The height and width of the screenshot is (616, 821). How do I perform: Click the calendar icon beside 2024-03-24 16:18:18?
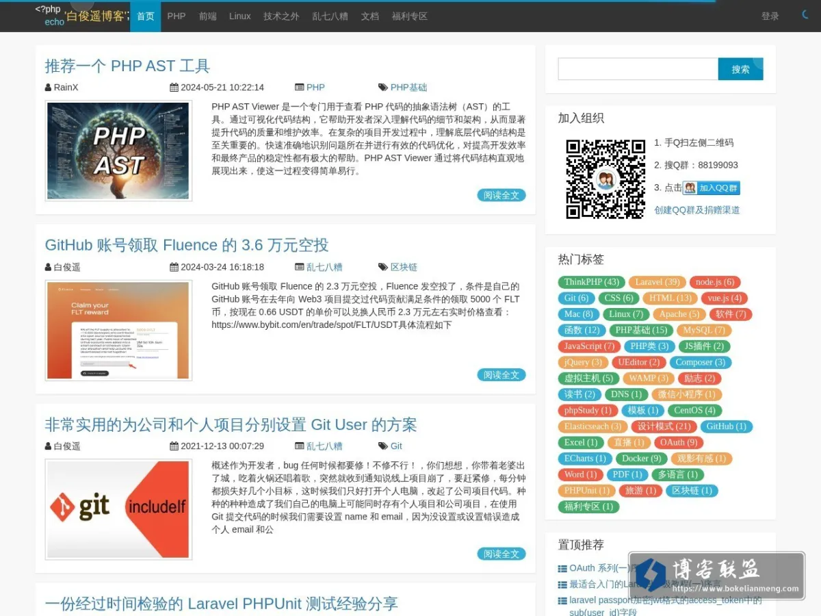174,267
